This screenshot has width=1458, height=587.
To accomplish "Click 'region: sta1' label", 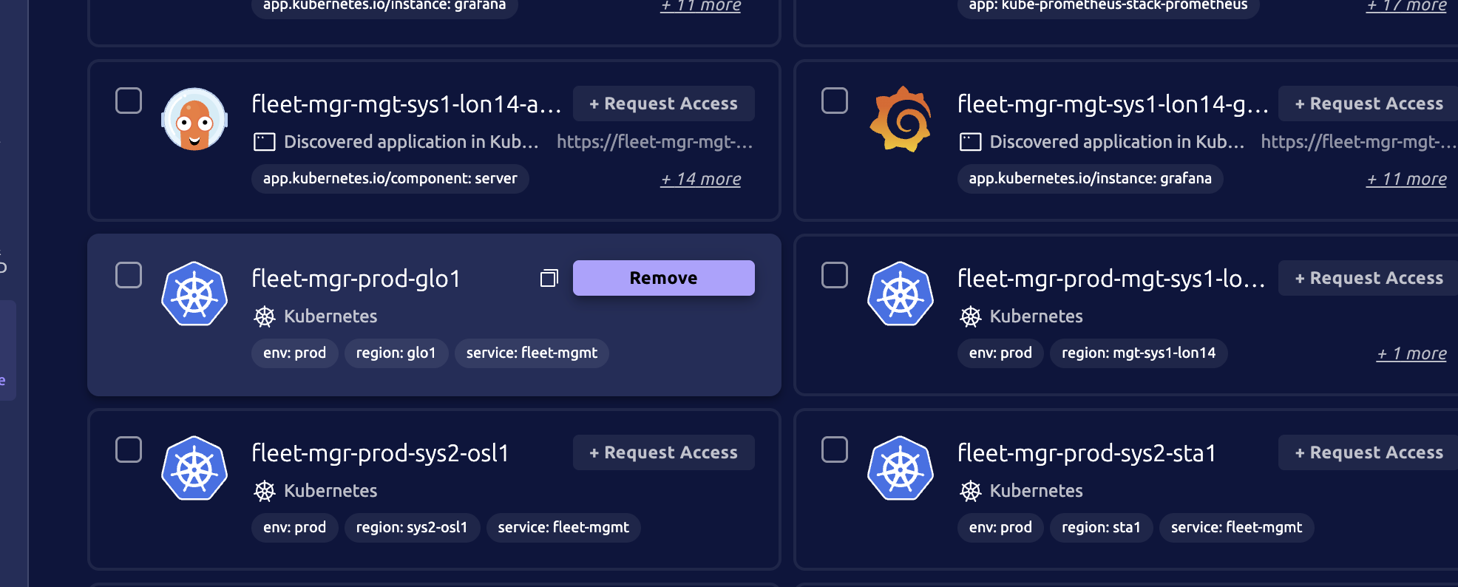I will [x=1101, y=527].
